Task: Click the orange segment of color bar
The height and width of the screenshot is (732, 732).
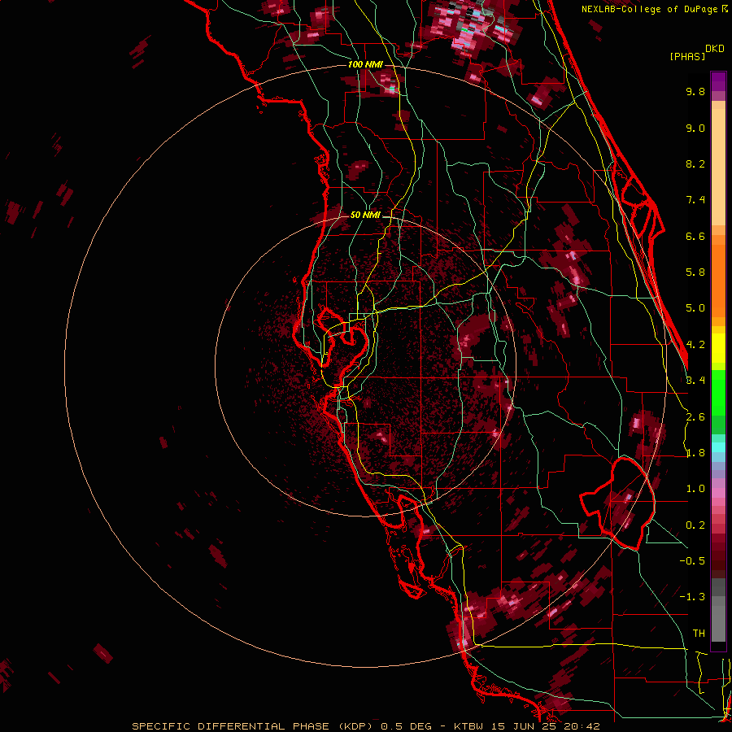Action: tap(718, 280)
